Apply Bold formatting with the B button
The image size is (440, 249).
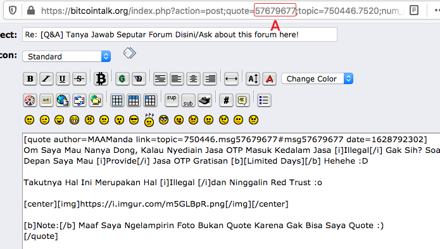[x=30, y=79]
